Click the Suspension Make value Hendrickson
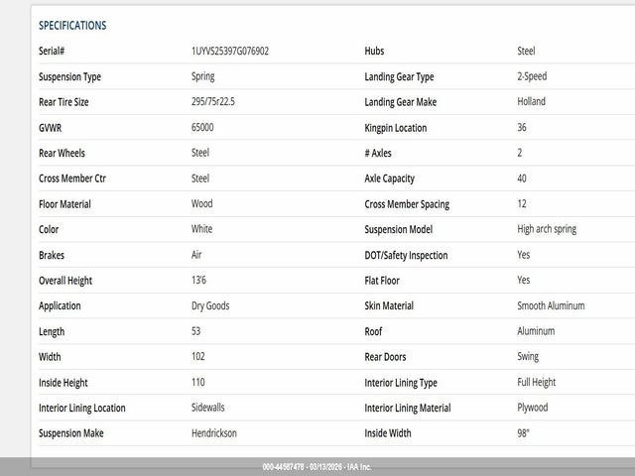Screen dimensions: 635x476 [x=214, y=433]
